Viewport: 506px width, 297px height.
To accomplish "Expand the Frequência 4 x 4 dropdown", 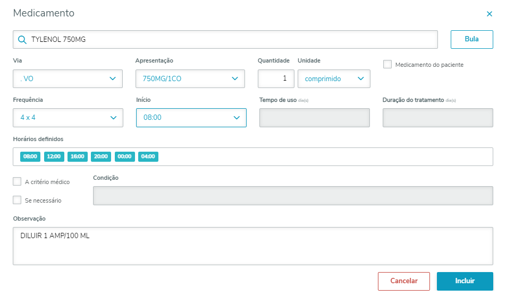I will coord(68,117).
